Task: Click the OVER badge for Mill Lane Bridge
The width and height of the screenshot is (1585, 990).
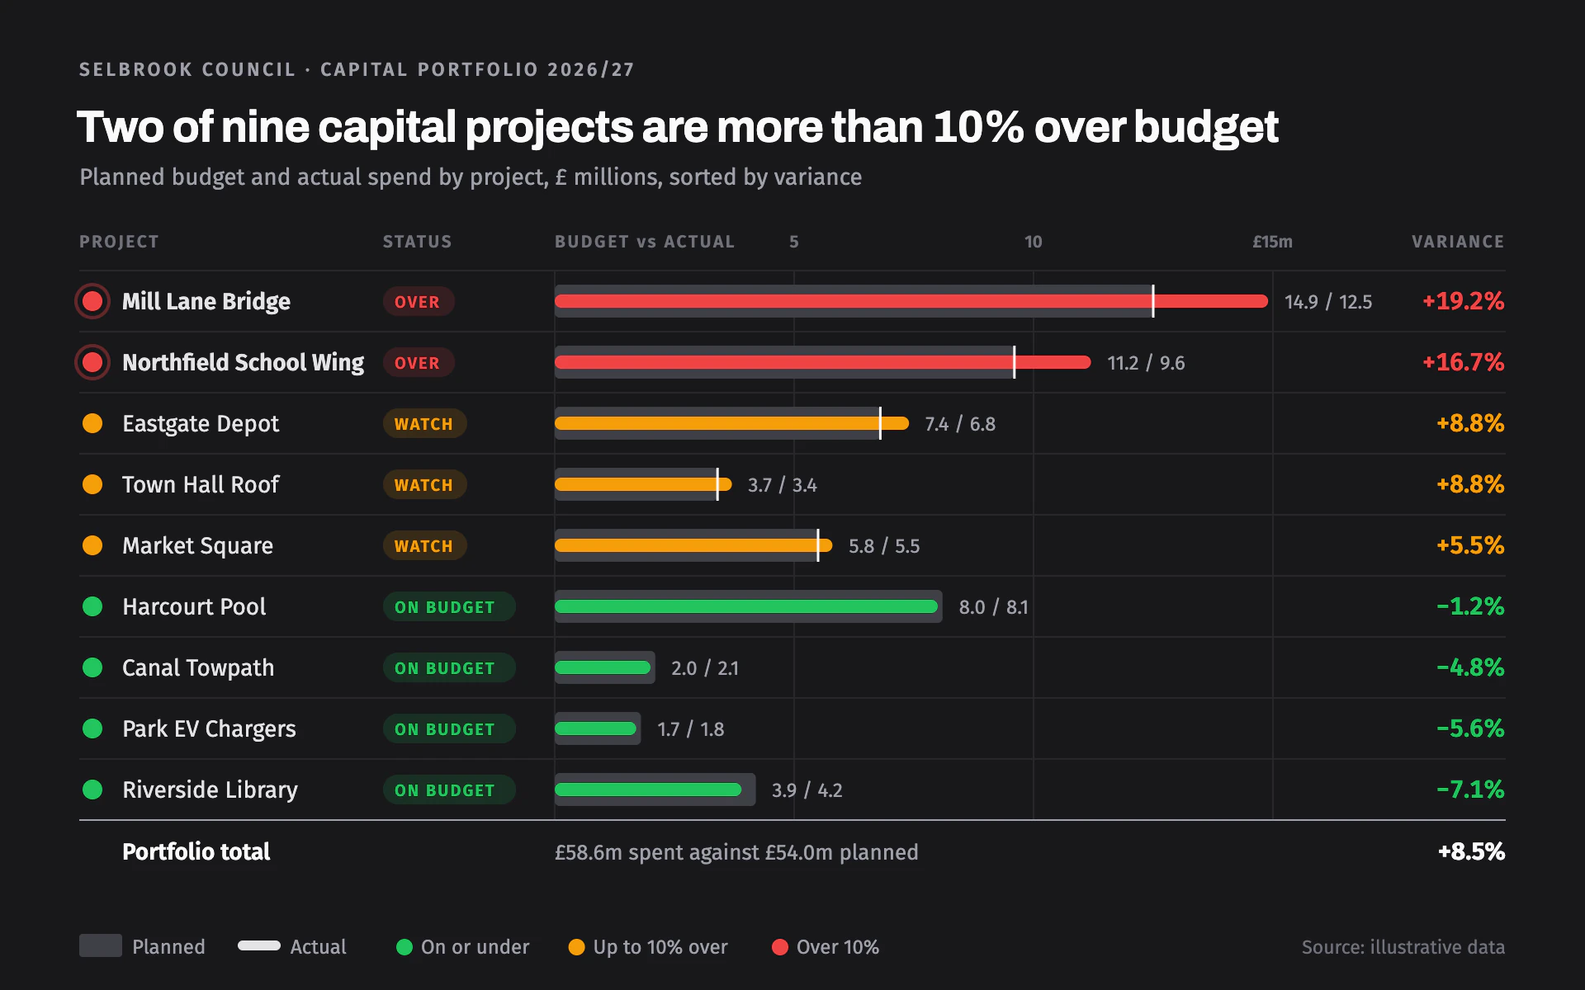Action: pyautogui.click(x=418, y=302)
